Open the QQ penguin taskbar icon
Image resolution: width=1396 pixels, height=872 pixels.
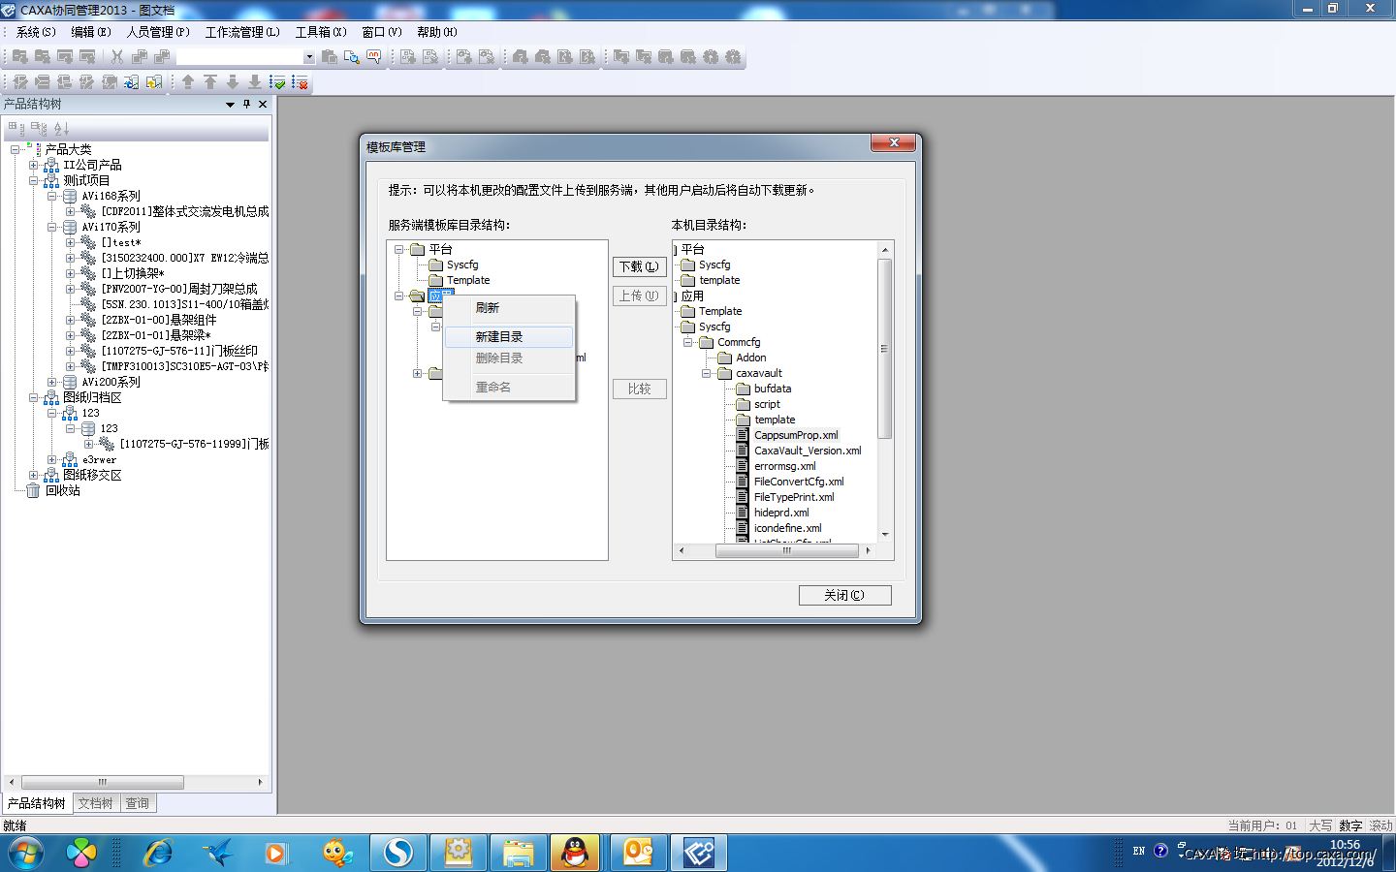(x=576, y=853)
